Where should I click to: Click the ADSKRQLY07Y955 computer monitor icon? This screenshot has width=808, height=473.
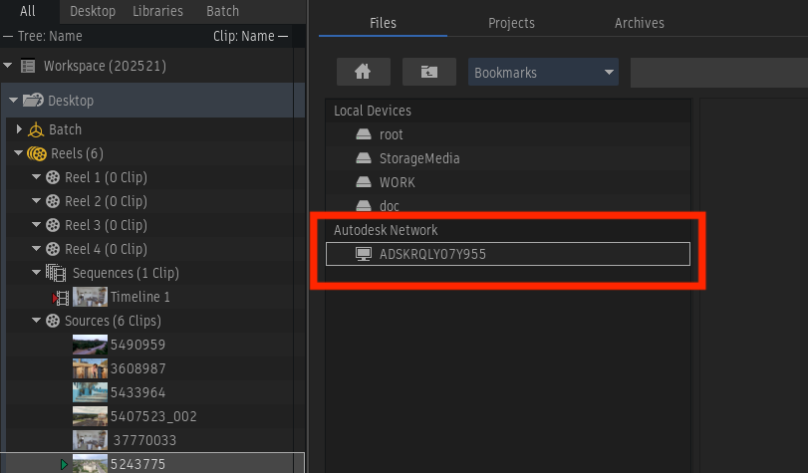click(x=364, y=254)
